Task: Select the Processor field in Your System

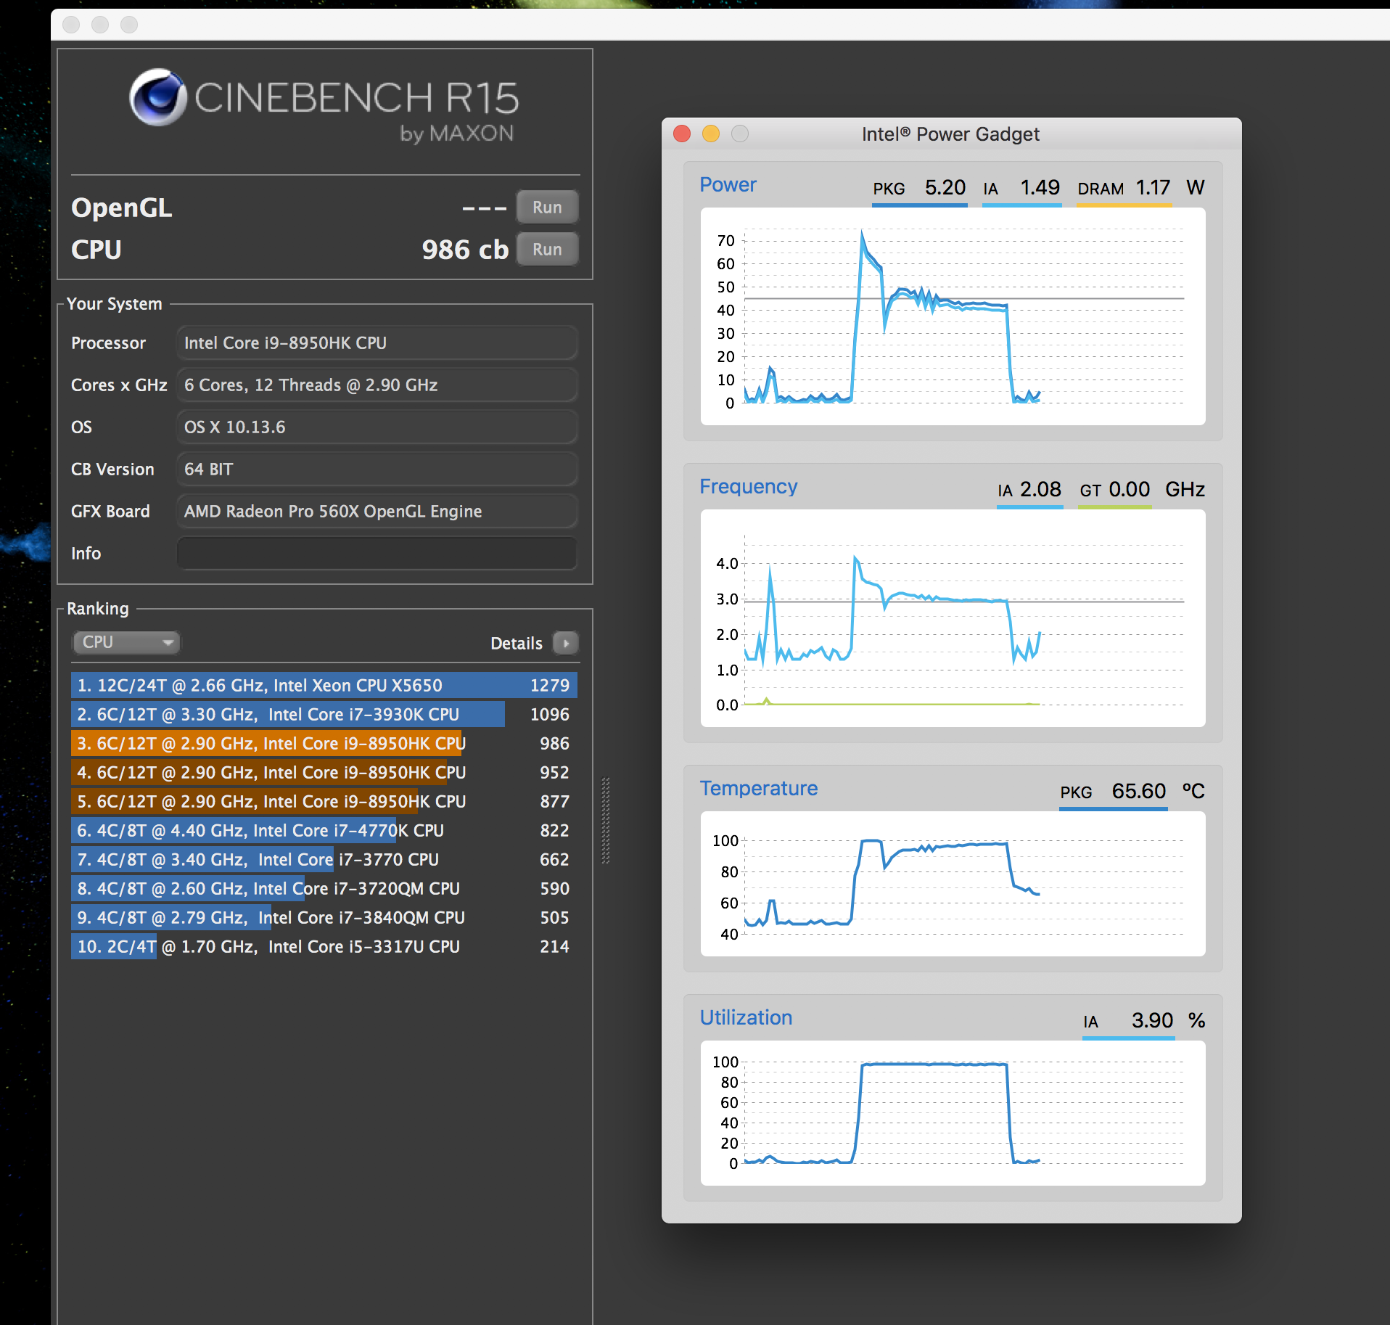Action: (x=377, y=343)
